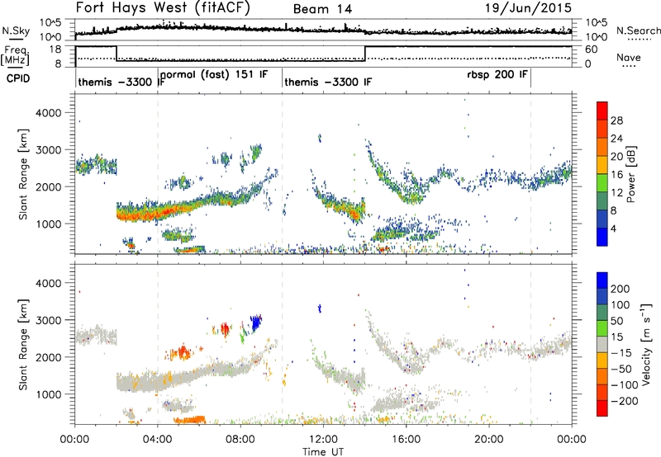Click the blue top of the Velocity colorbar
Screen dimensions: 661x457
click(x=602, y=280)
